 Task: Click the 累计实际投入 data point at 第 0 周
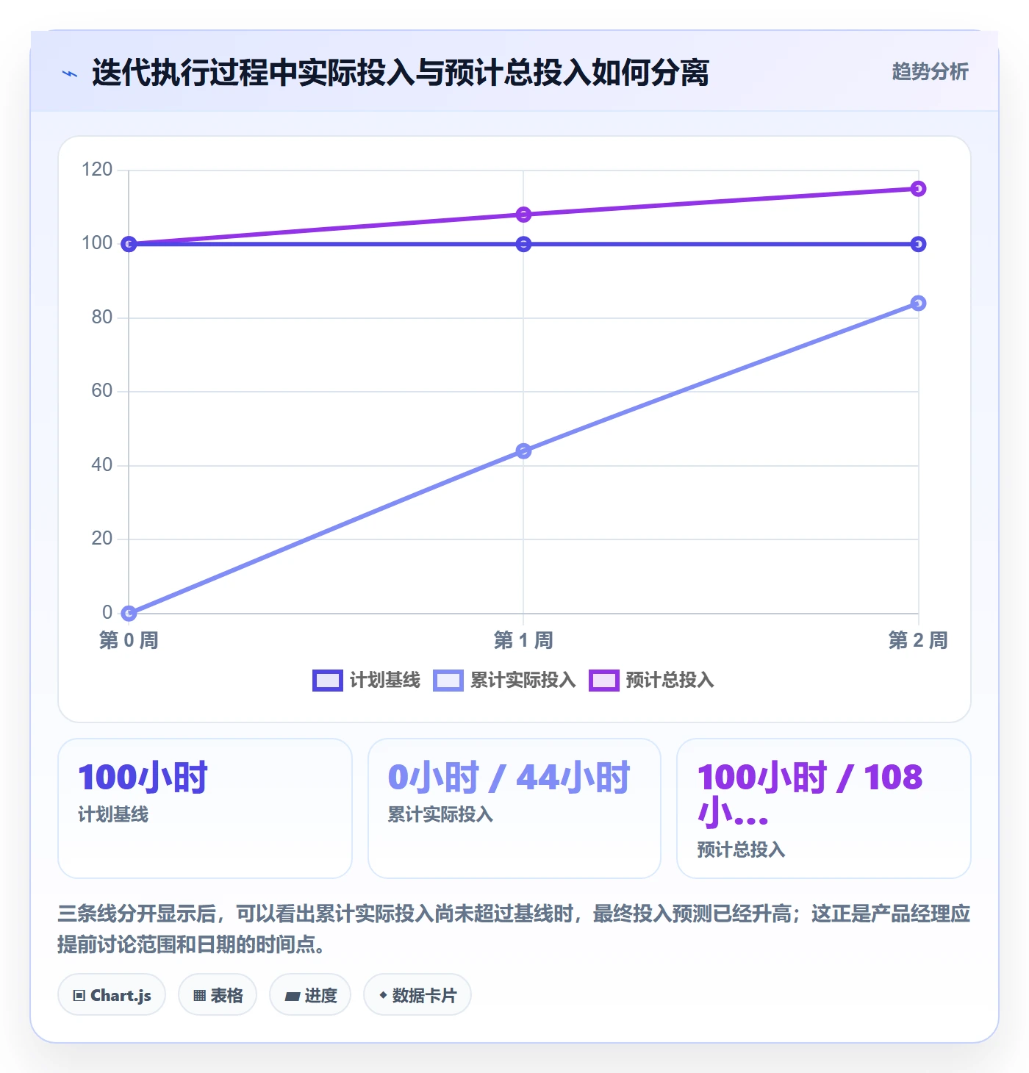pos(129,613)
